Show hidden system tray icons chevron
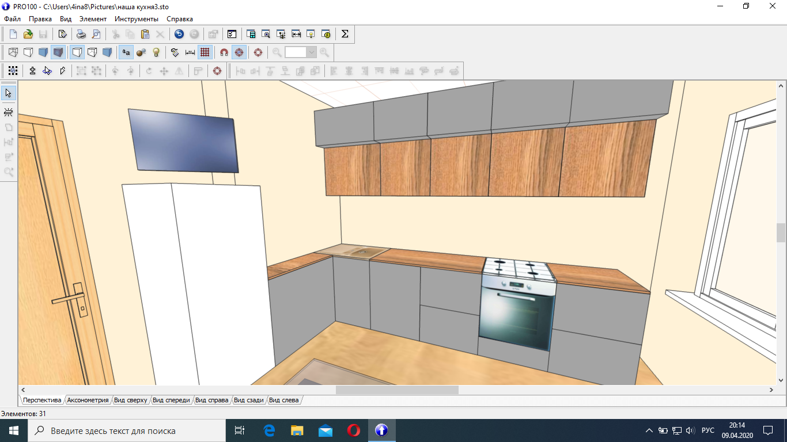Screen dimensions: 787x442 tap(649, 430)
